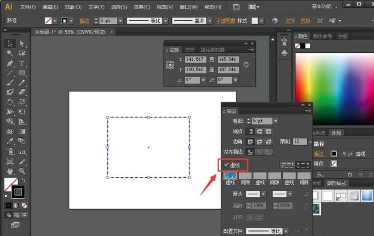The image size is (374, 236).
Task: Open the 效果(C) menu
Action: (x=142, y=7)
